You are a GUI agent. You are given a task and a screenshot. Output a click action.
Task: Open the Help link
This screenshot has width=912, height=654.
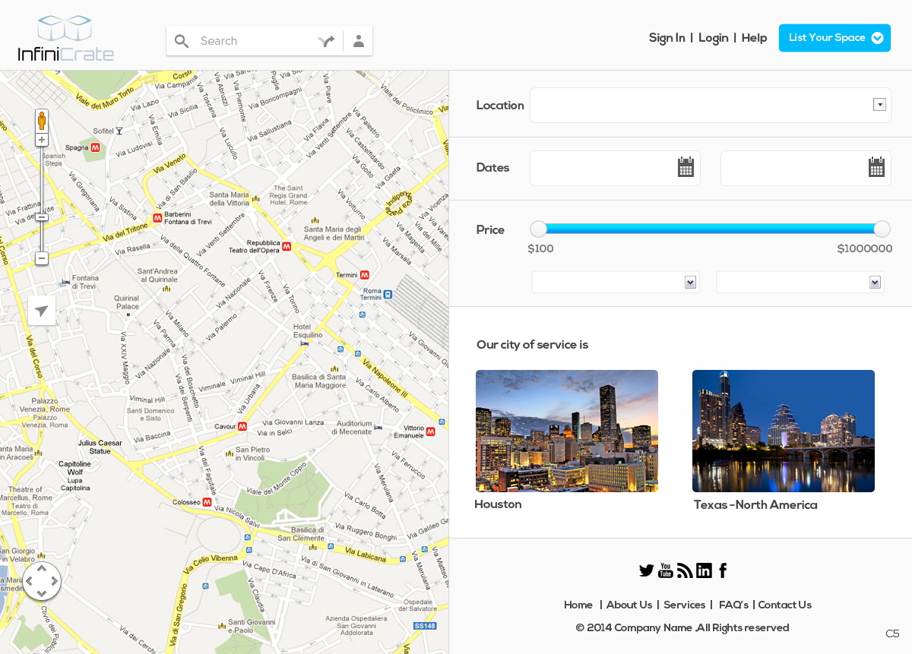[x=754, y=38]
